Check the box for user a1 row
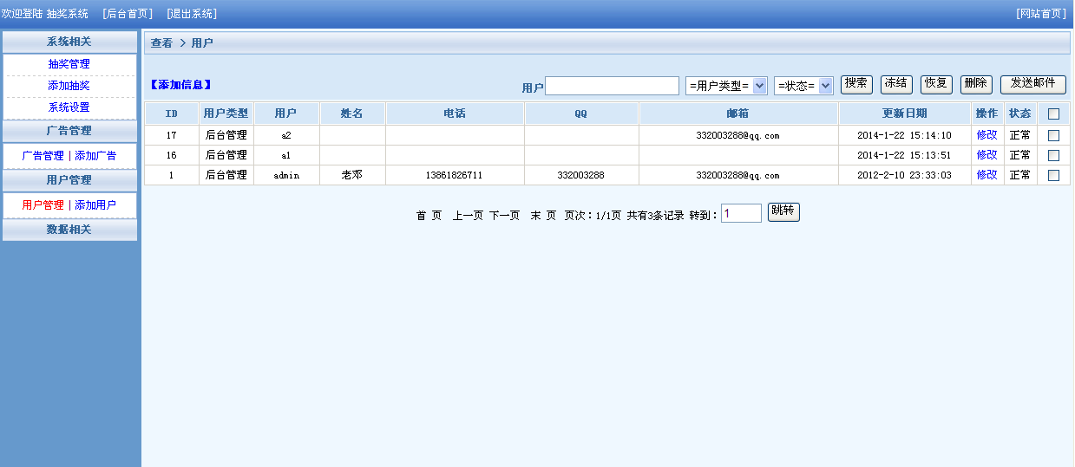 (x=1053, y=155)
